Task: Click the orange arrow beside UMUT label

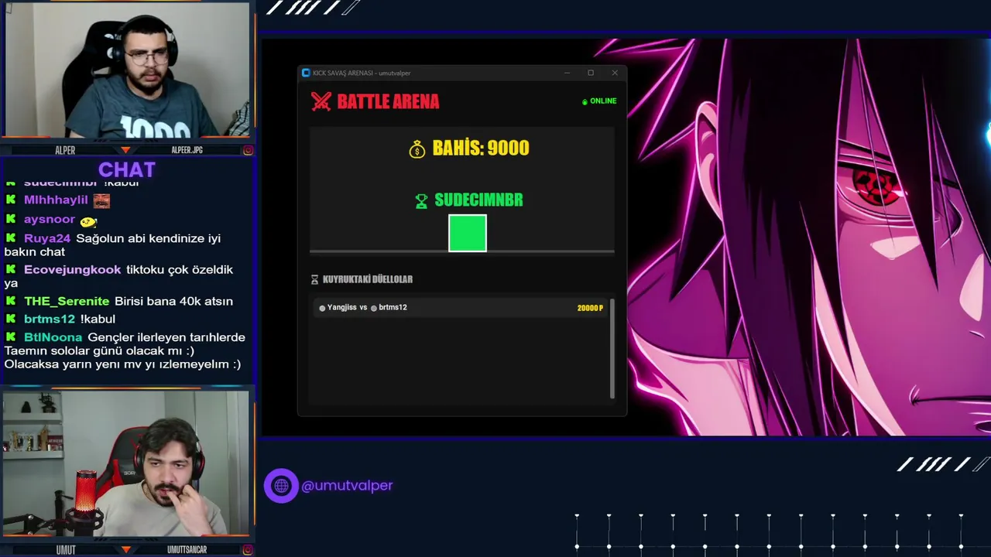Action: (x=125, y=550)
